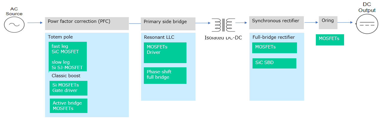
Task: Click the Totem pole label
Action: coord(60,37)
